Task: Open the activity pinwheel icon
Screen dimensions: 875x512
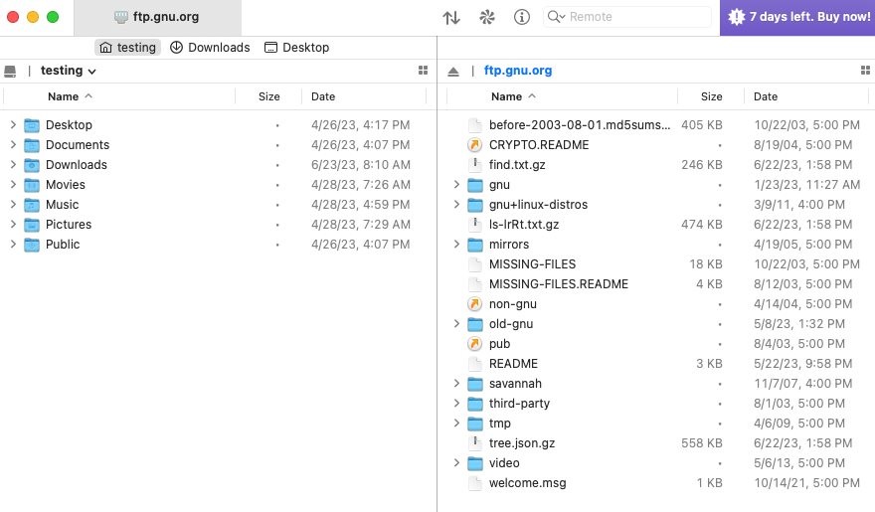Action: 486,17
